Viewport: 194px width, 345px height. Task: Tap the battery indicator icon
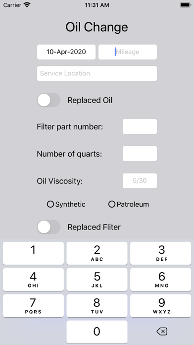click(186, 5)
